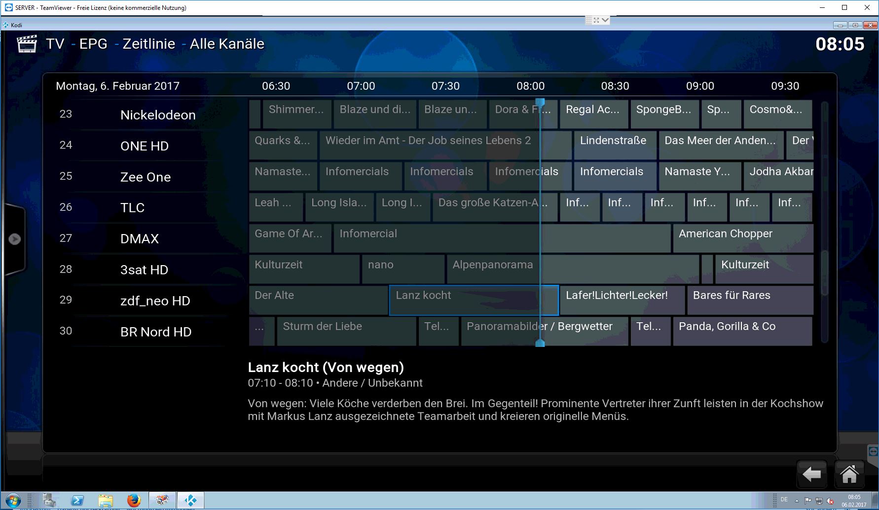This screenshot has width=879, height=510.
Task: Click the TeamViewer panel tab at right edge
Action: point(873,452)
